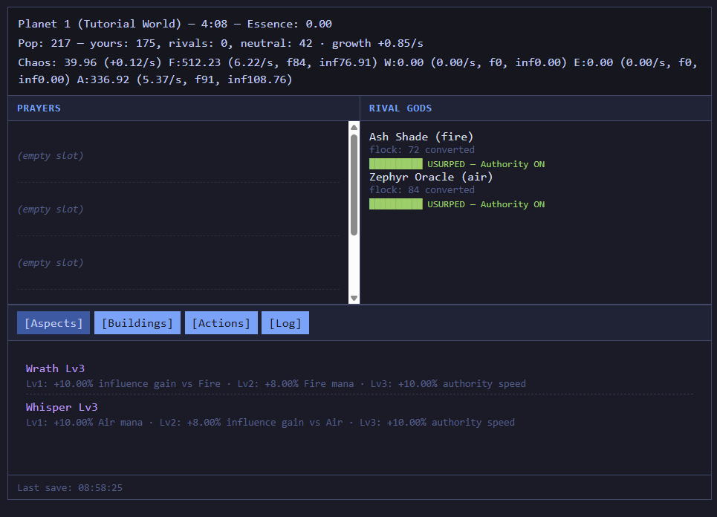Toggle Ash Shade's USURPED — Authority ON status
This screenshot has height=517, width=717.
486,164
